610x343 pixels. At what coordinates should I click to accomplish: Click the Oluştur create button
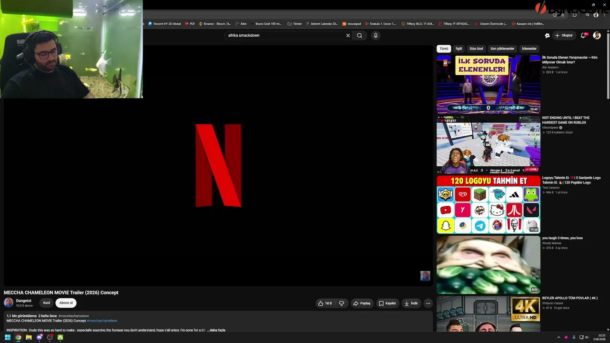point(564,35)
